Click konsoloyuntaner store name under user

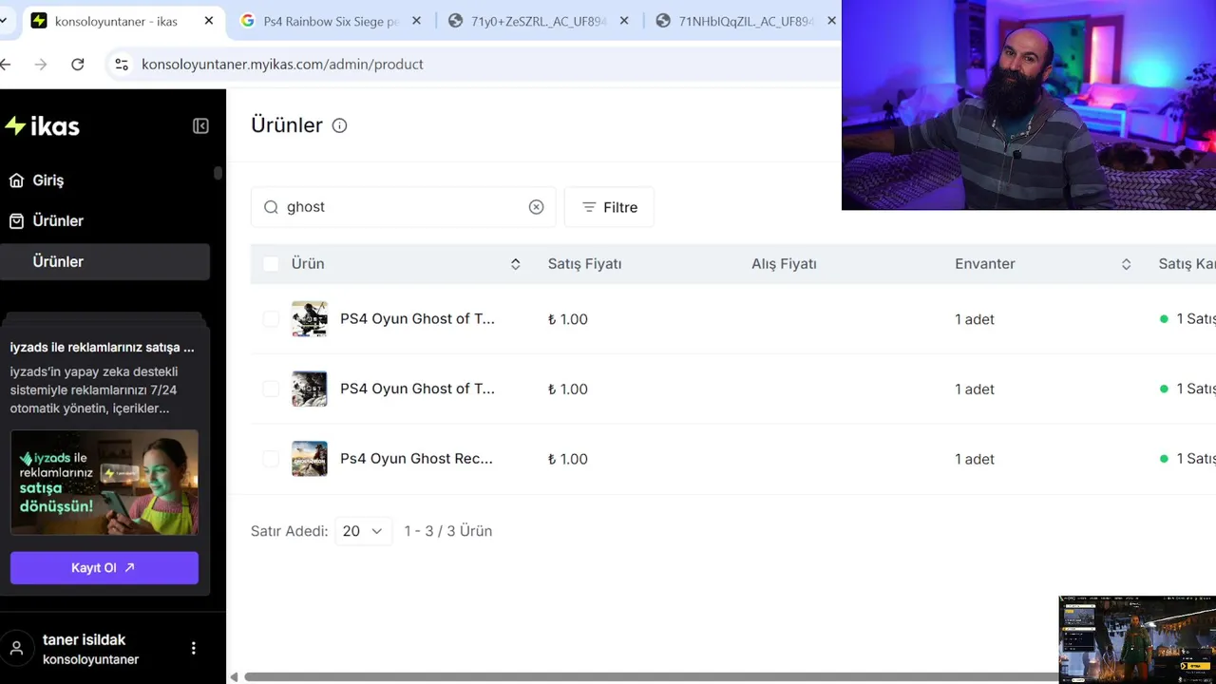coord(91,659)
